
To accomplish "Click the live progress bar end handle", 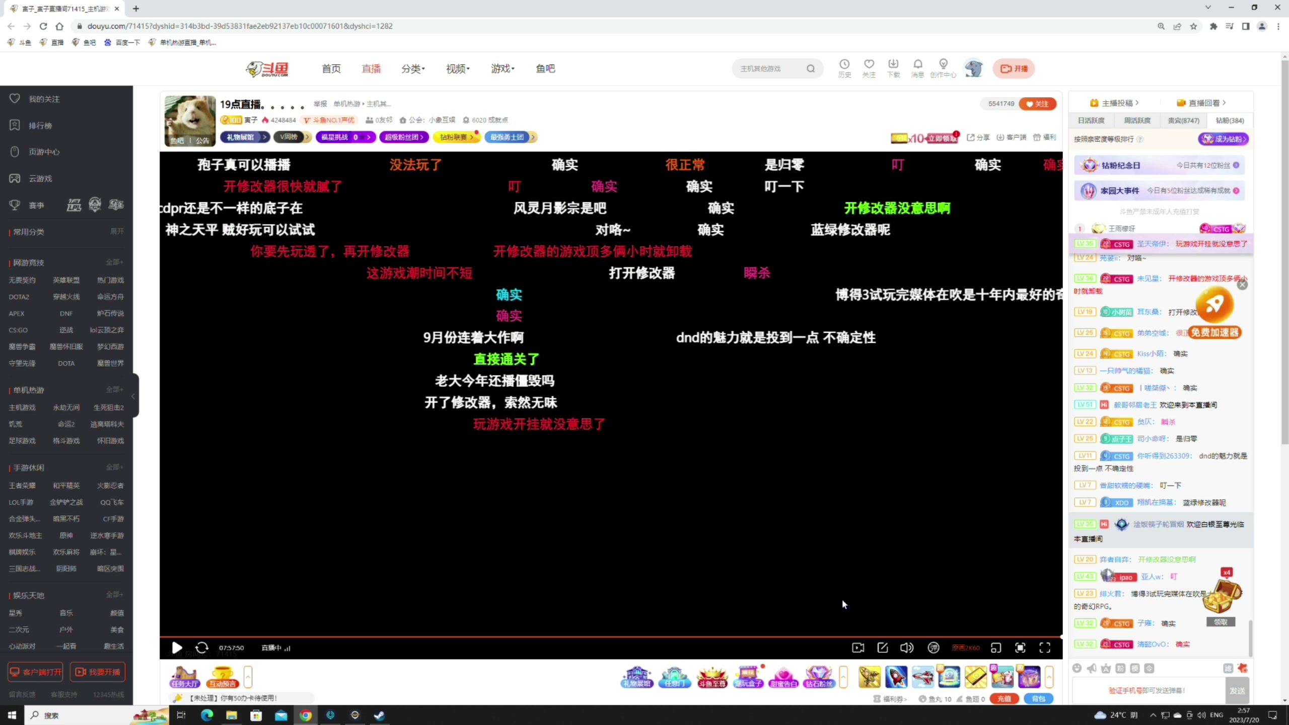I will tap(1060, 636).
